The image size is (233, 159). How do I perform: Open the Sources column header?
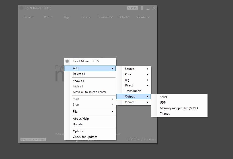[x=29, y=17]
